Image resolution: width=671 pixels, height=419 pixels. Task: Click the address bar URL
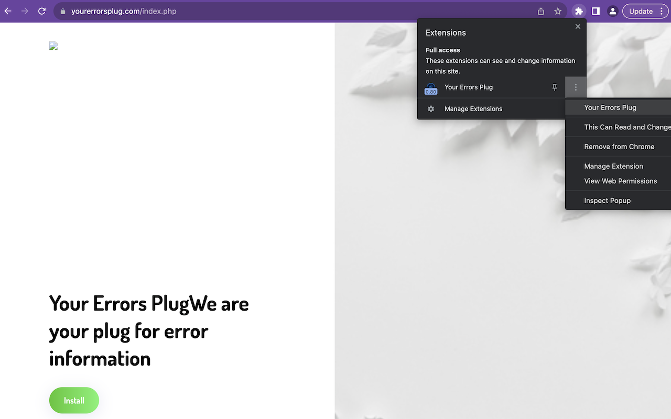[124, 11]
